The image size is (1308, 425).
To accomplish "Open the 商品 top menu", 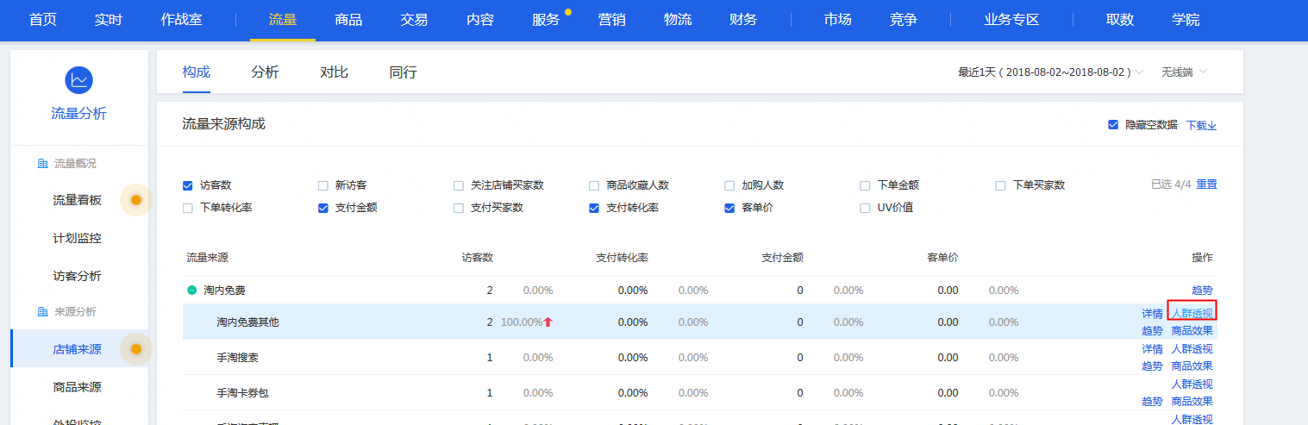I will coord(348,20).
